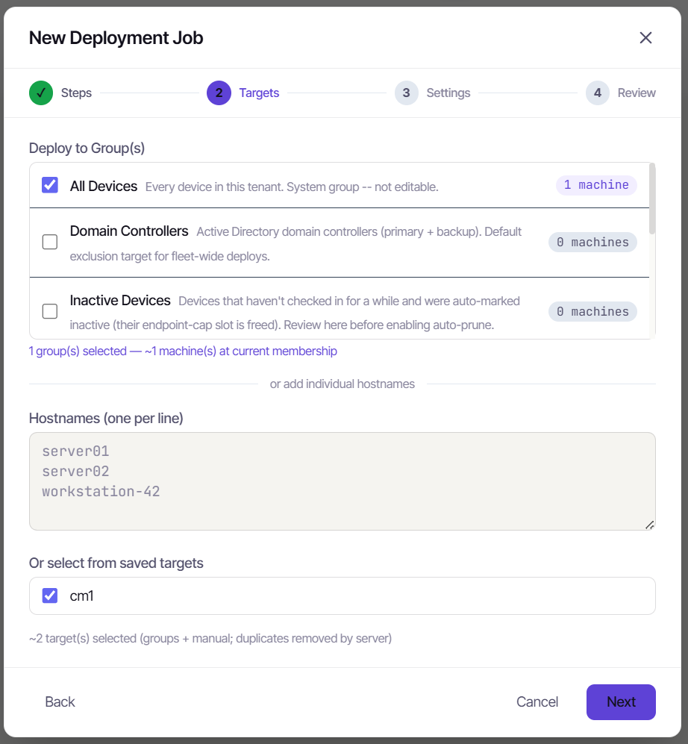Click the Cancel button
Image resolution: width=688 pixels, height=744 pixels.
click(537, 701)
